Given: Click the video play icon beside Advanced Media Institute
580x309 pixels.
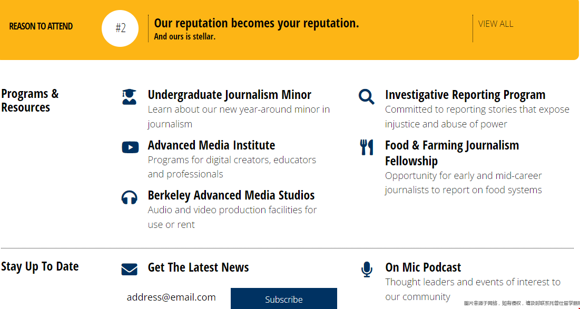Looking at the screenshot, I should [x=130, y=147].
